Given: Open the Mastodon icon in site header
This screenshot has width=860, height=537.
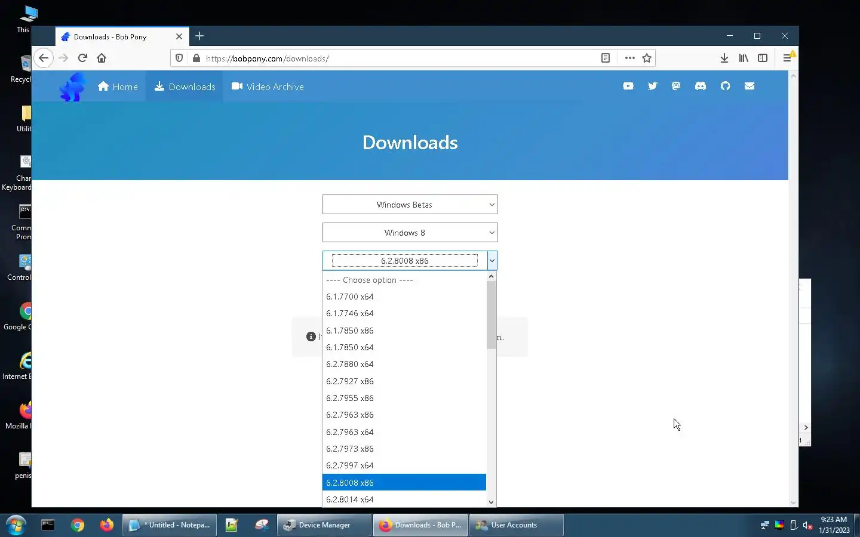Looking at the screenshot, I should click(x=676, y=86).
